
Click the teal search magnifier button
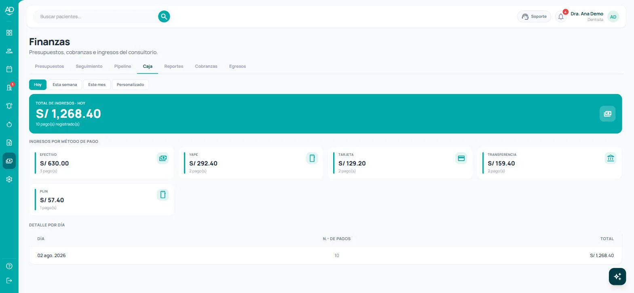(164, 17)
